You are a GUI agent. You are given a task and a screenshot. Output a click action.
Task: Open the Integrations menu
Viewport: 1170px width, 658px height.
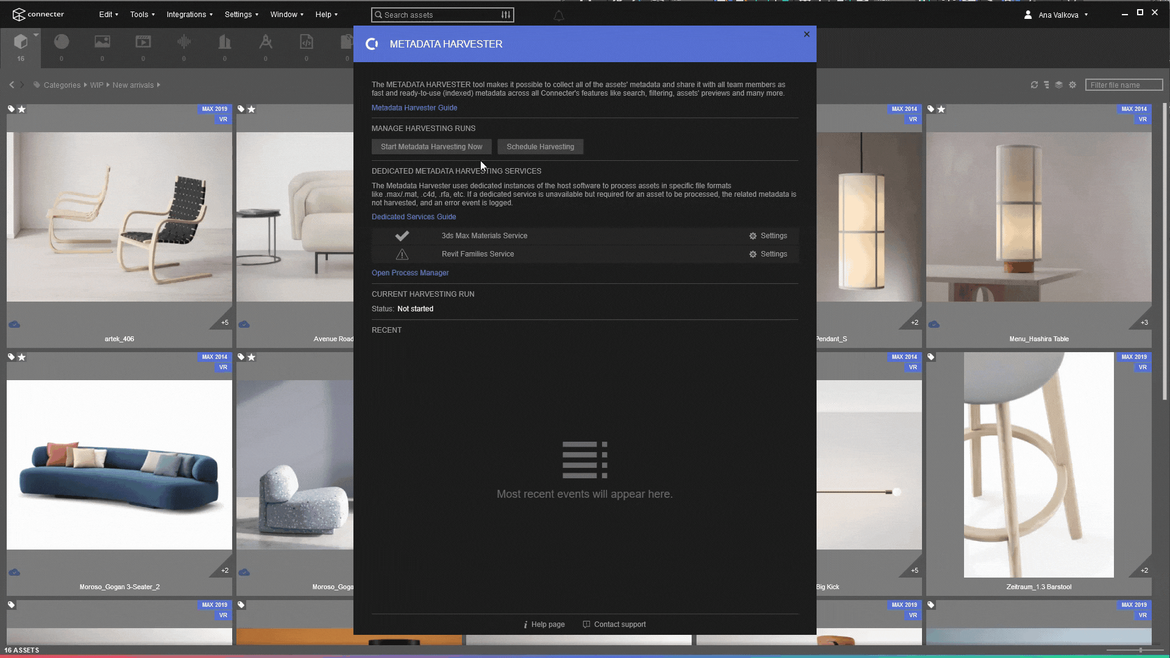point(190,15)
